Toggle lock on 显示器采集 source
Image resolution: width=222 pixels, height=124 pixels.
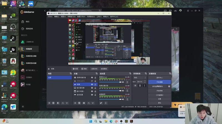pos(95,88)
